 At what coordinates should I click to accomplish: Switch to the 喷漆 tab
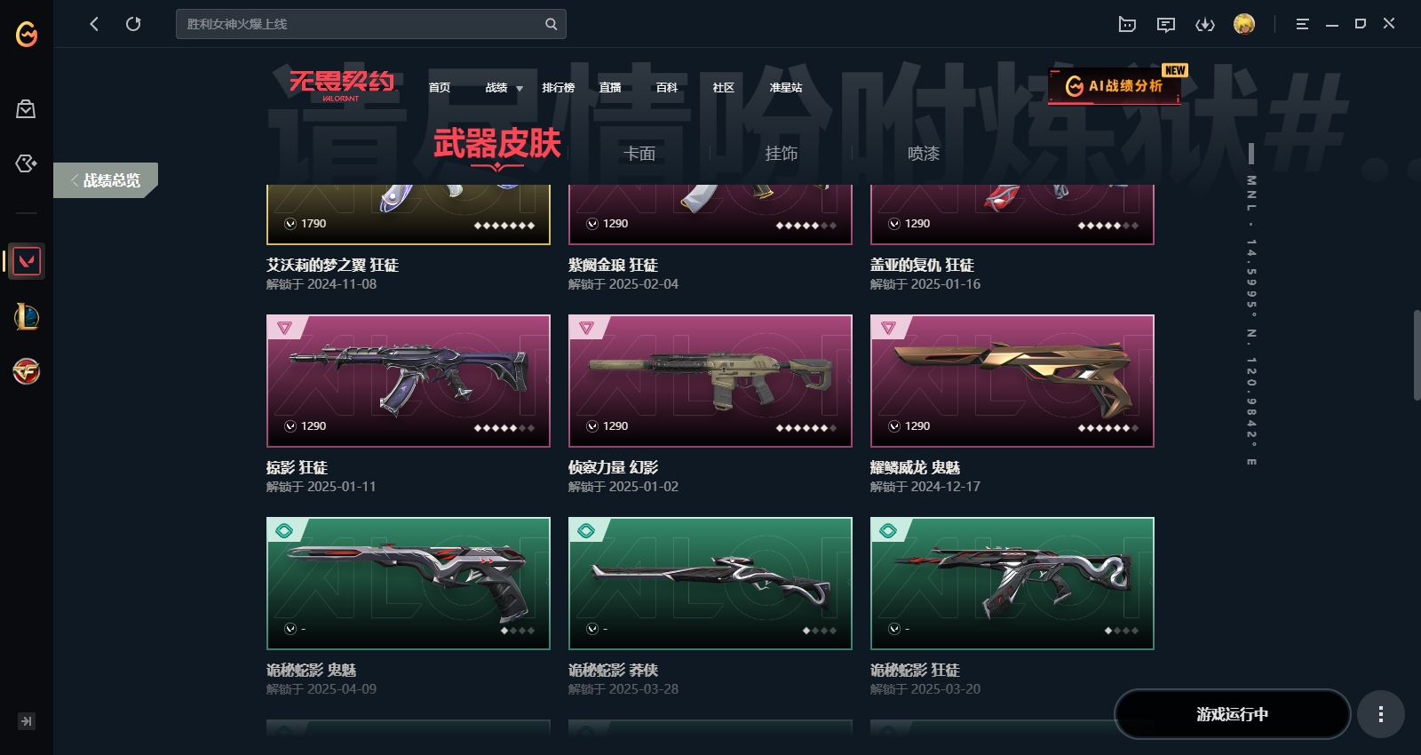[x=924, y=154]
